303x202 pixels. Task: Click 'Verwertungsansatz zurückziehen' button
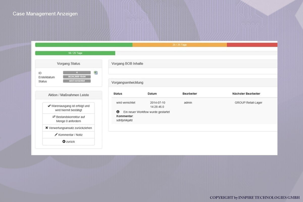click(x=68, y=128)
